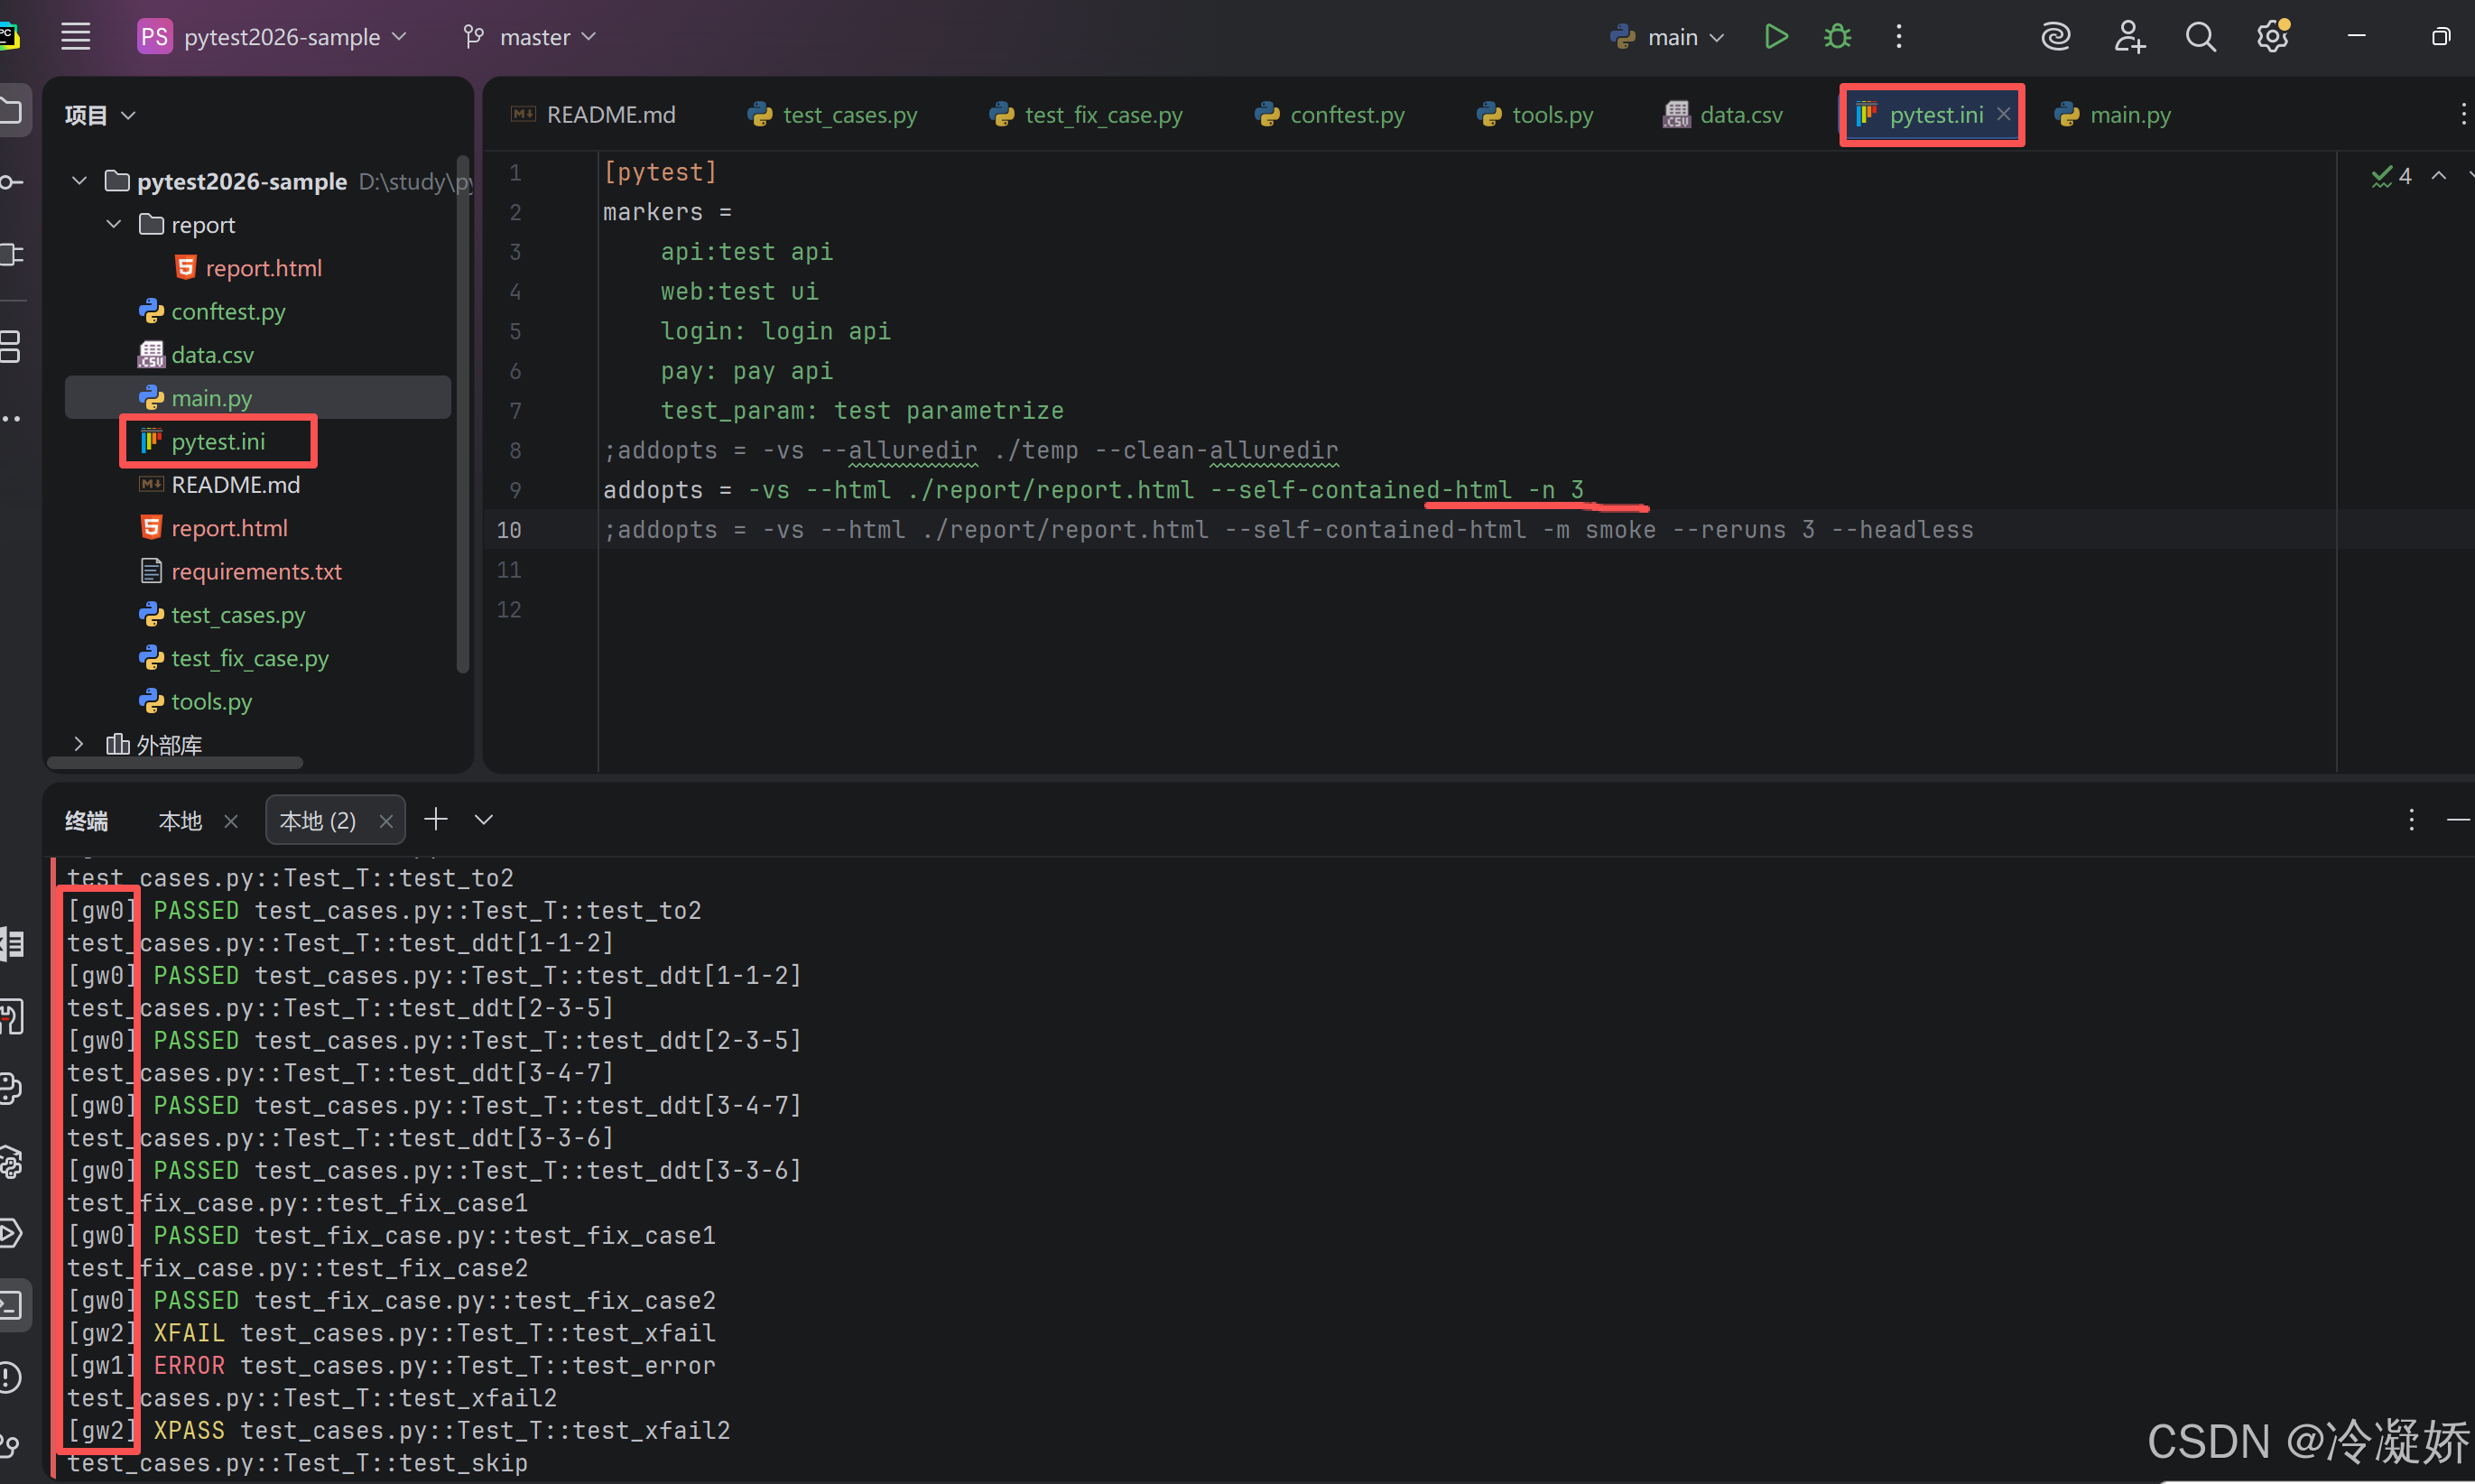Switch to the data.csv editor tab
The image size is (2475, 1484).
click(1723, 115)
